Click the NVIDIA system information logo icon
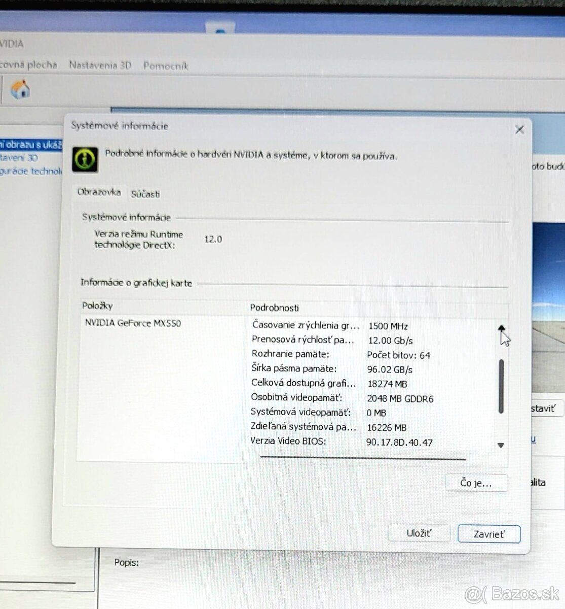 click(85, 159)
